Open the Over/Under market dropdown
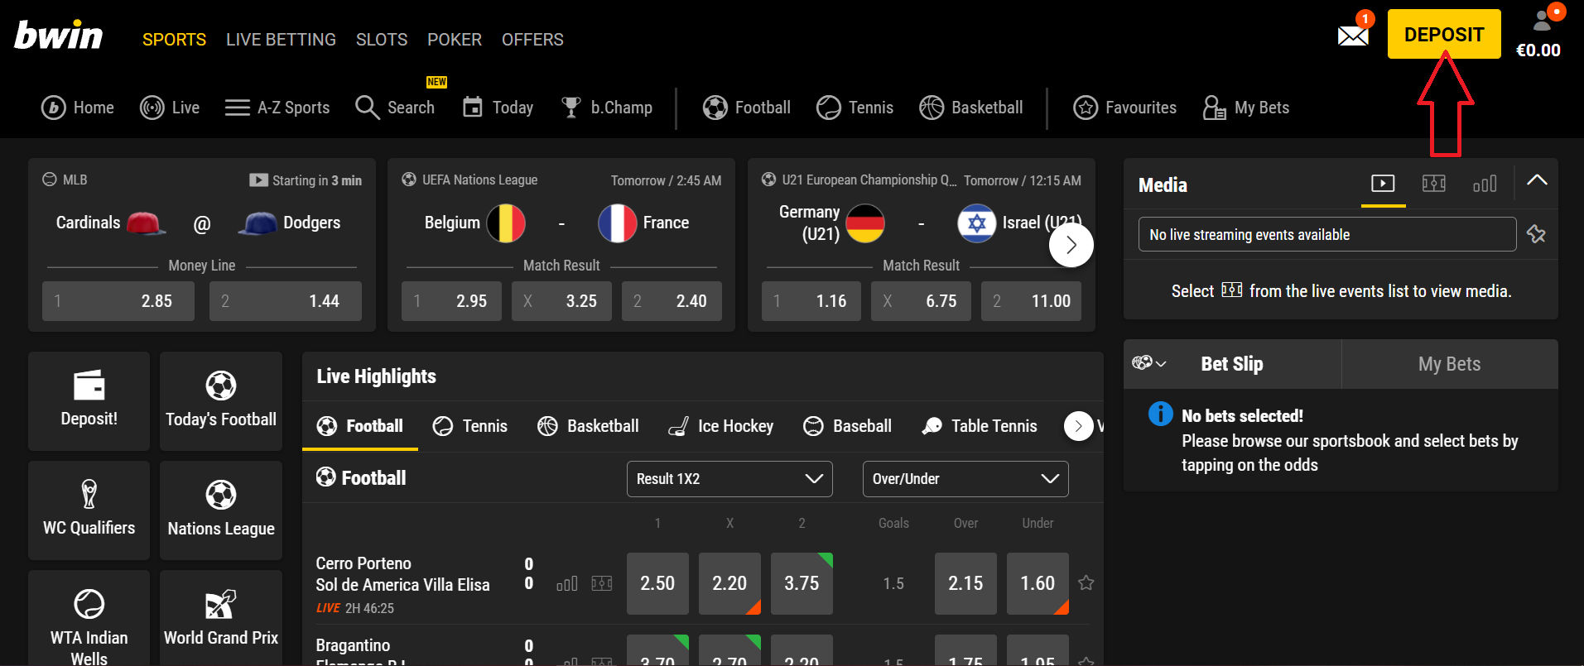Viewport: 1584px width, 666px height. (x=965, y=479)
